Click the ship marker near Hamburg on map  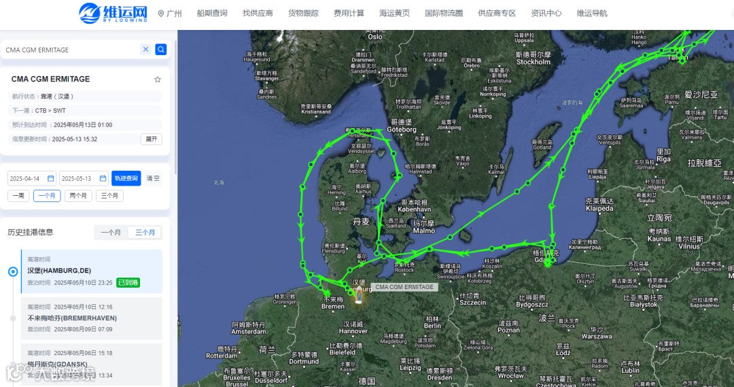359,296
